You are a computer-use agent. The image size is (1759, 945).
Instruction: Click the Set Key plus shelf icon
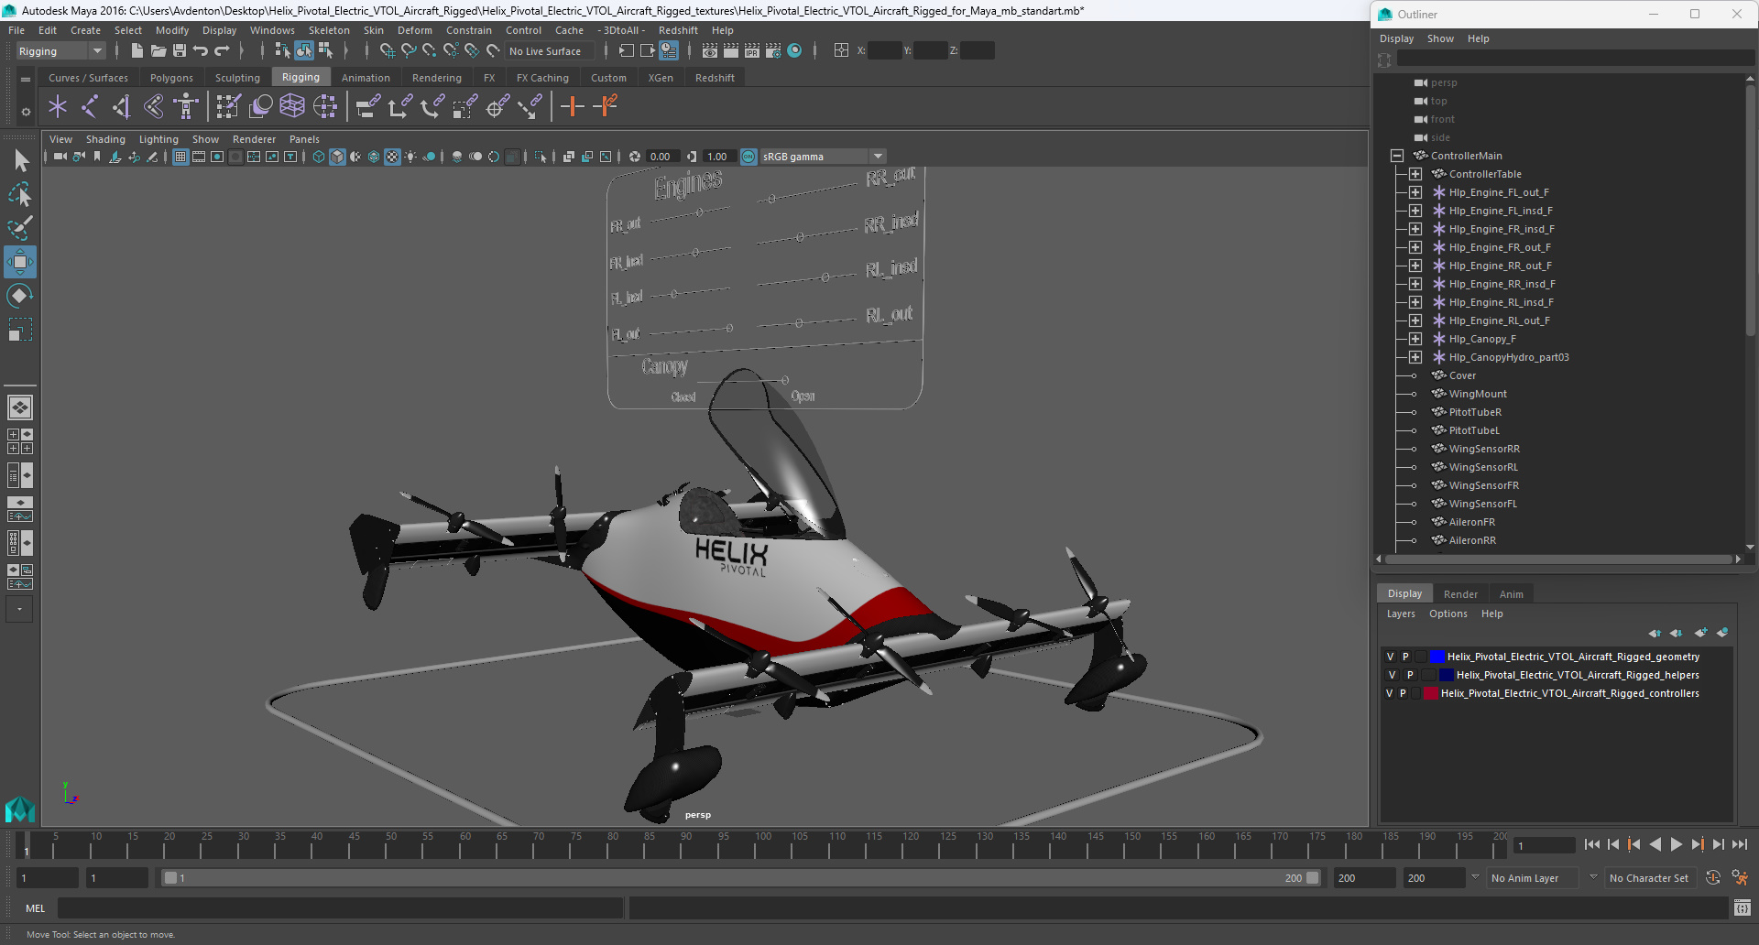(573, 107)
